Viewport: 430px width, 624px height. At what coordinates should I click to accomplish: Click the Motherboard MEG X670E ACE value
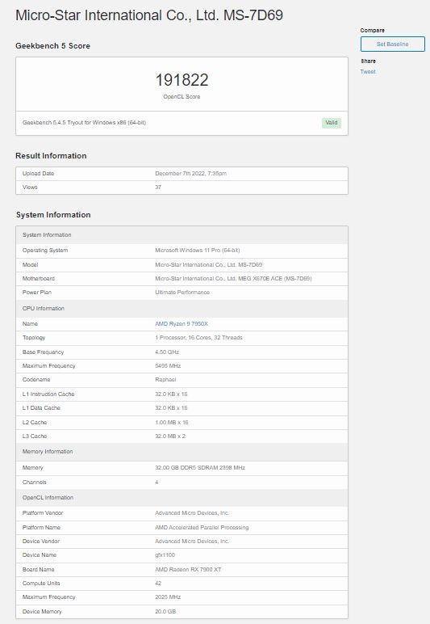point(233,279)
